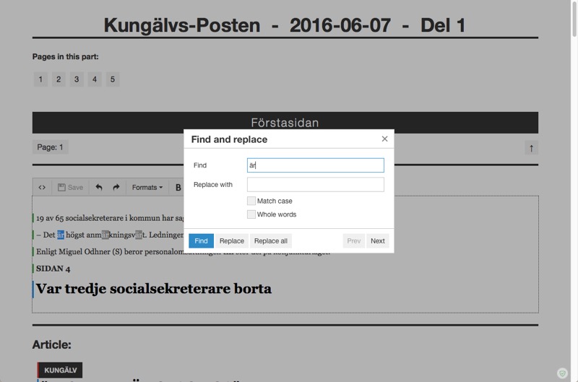Click the green shield icon in corner
578x382 pixels.
pyautogui.click(x=562, y=373)
